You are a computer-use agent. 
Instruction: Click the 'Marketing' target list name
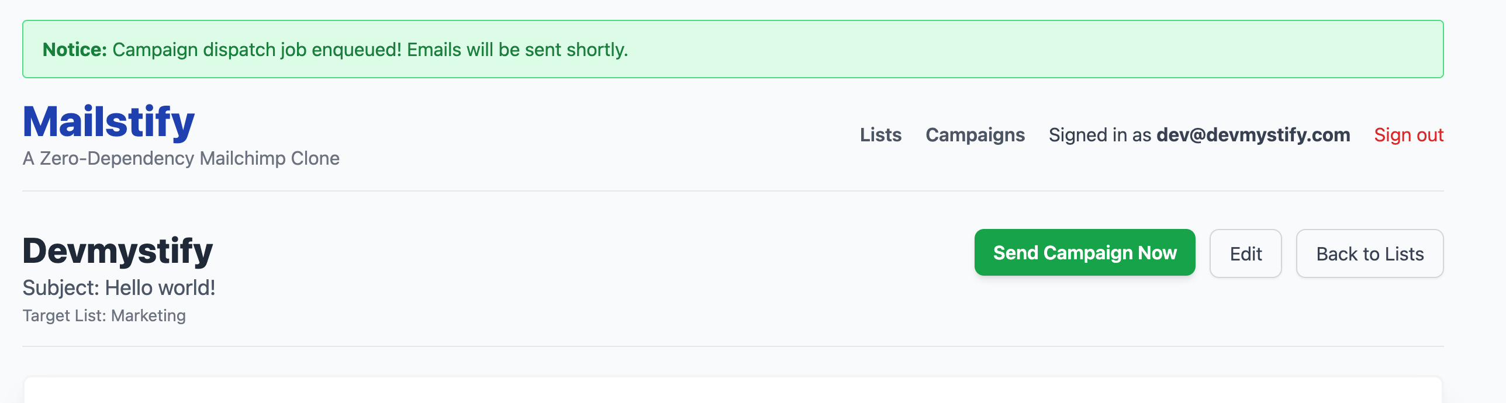coord(148,316)
